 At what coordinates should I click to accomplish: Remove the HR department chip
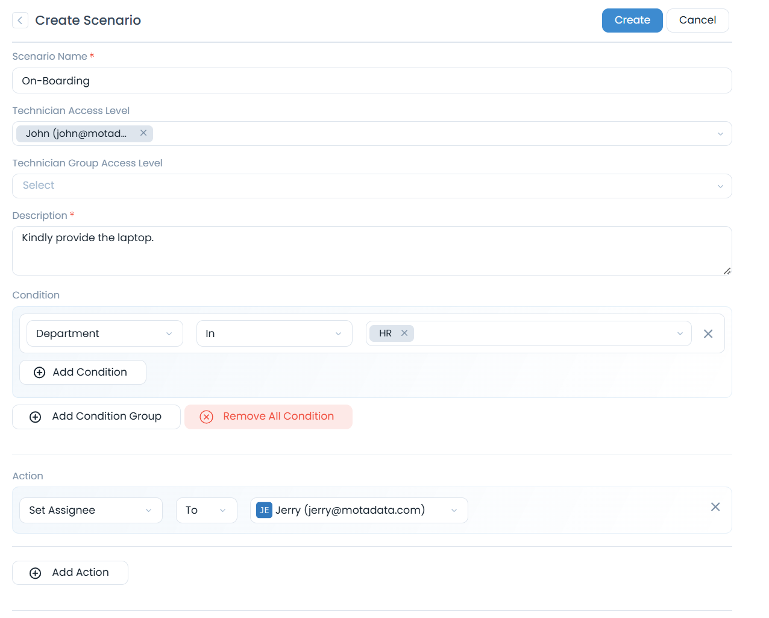coord(404,333)
